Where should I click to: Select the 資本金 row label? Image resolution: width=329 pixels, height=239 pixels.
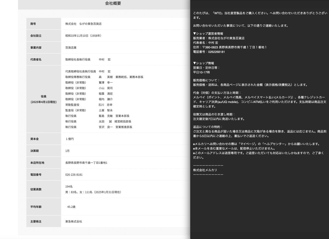click(x=35, y=139)
